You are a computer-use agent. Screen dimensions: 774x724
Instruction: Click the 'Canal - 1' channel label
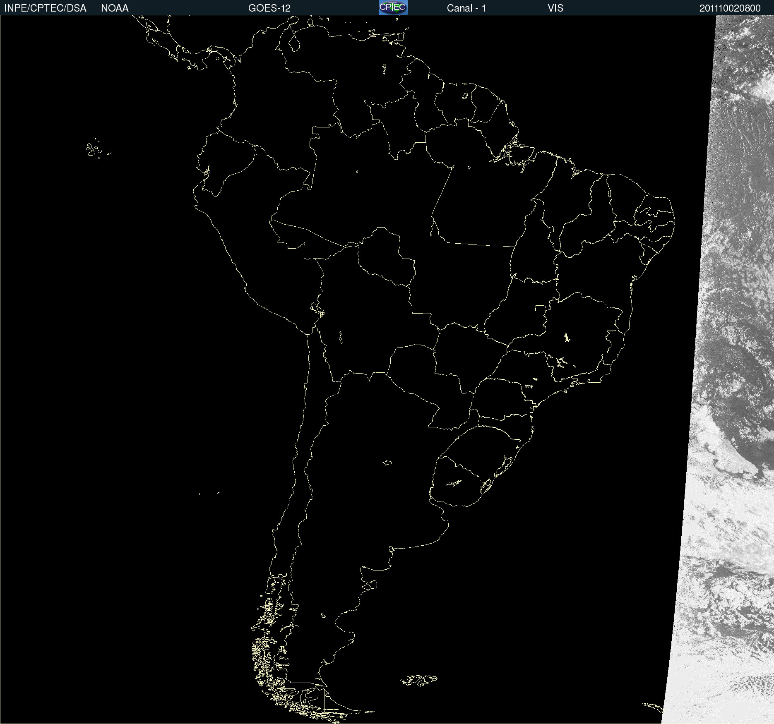[466, 8]
